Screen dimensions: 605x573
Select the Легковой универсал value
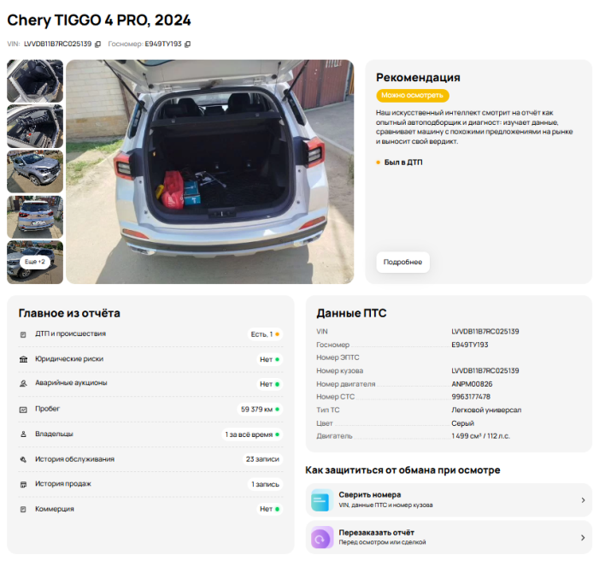click(486, 410)
